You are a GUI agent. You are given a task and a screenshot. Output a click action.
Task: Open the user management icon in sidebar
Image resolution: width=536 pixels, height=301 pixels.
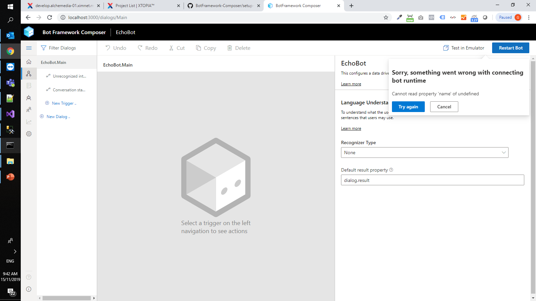click(29, 109)
